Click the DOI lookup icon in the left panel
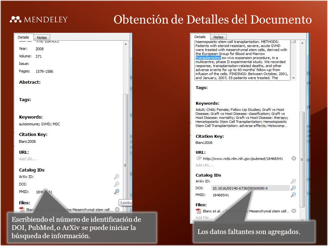Image resolution: width=328 pixels, height=246 pixels. click(117, 184)
